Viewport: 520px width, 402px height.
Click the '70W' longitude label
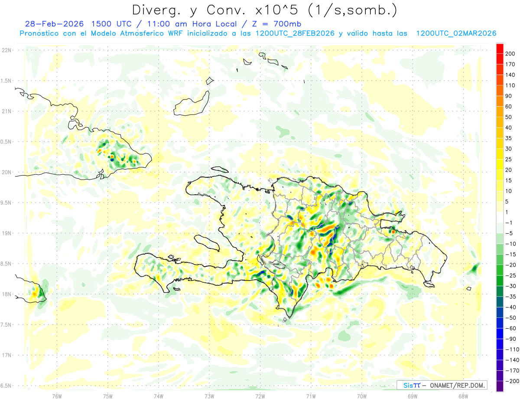click(x=362, y=396)
